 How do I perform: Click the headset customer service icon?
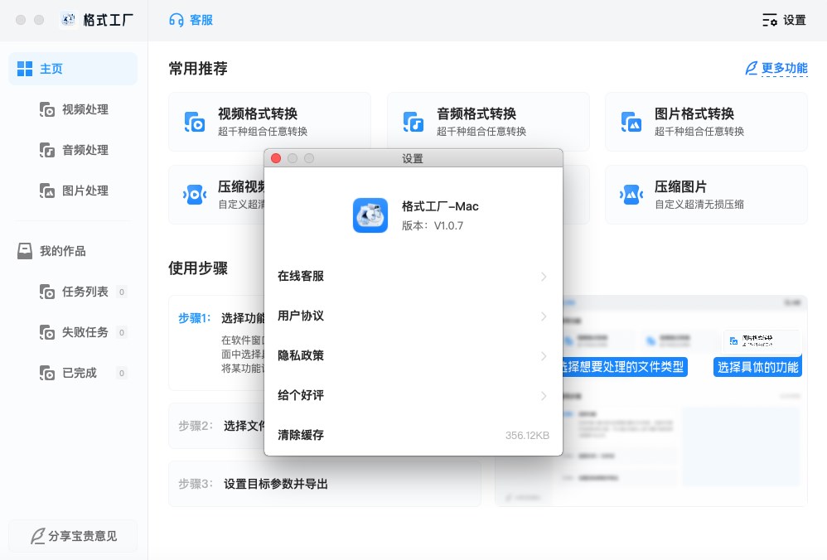coord(176,20)
